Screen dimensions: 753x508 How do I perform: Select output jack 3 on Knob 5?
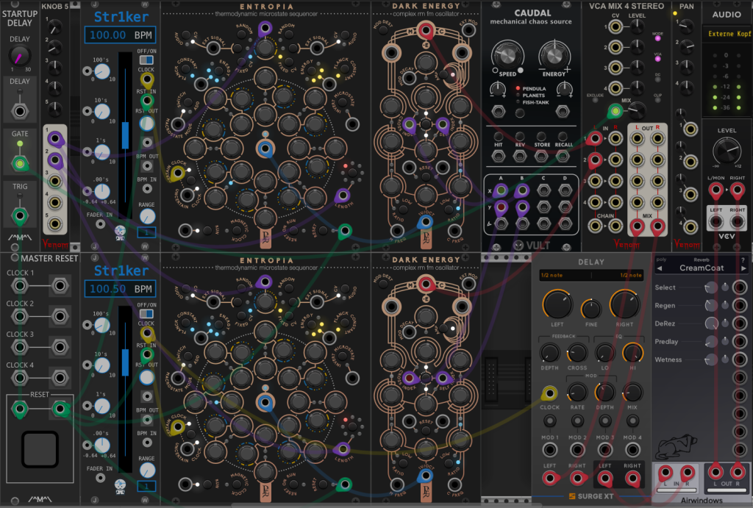pos(55,181)
